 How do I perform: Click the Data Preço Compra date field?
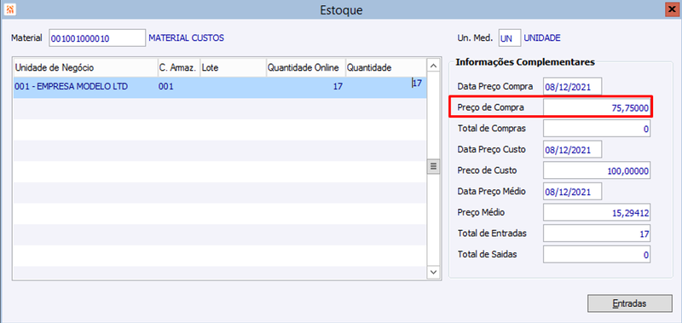572,87
